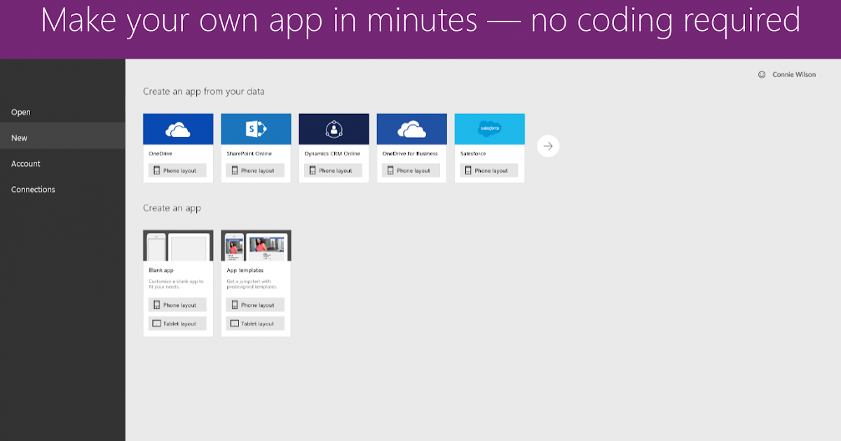Open the Connections section in the sidebar
The height and width of the screenshot is (441, 841).
(x=32, y=189)
